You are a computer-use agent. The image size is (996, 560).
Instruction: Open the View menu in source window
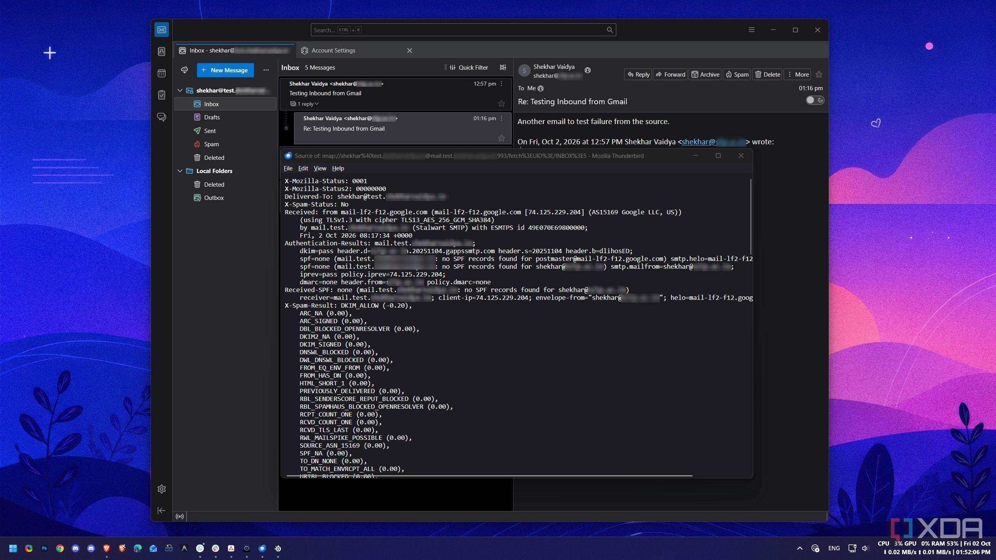pyautogui.click(x=320, y=168)
